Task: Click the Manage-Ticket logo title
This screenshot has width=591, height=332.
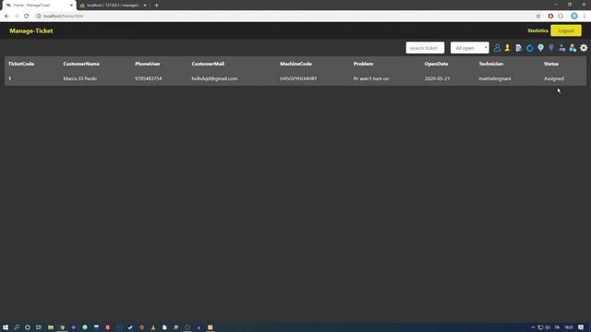Action: (31, 30)
